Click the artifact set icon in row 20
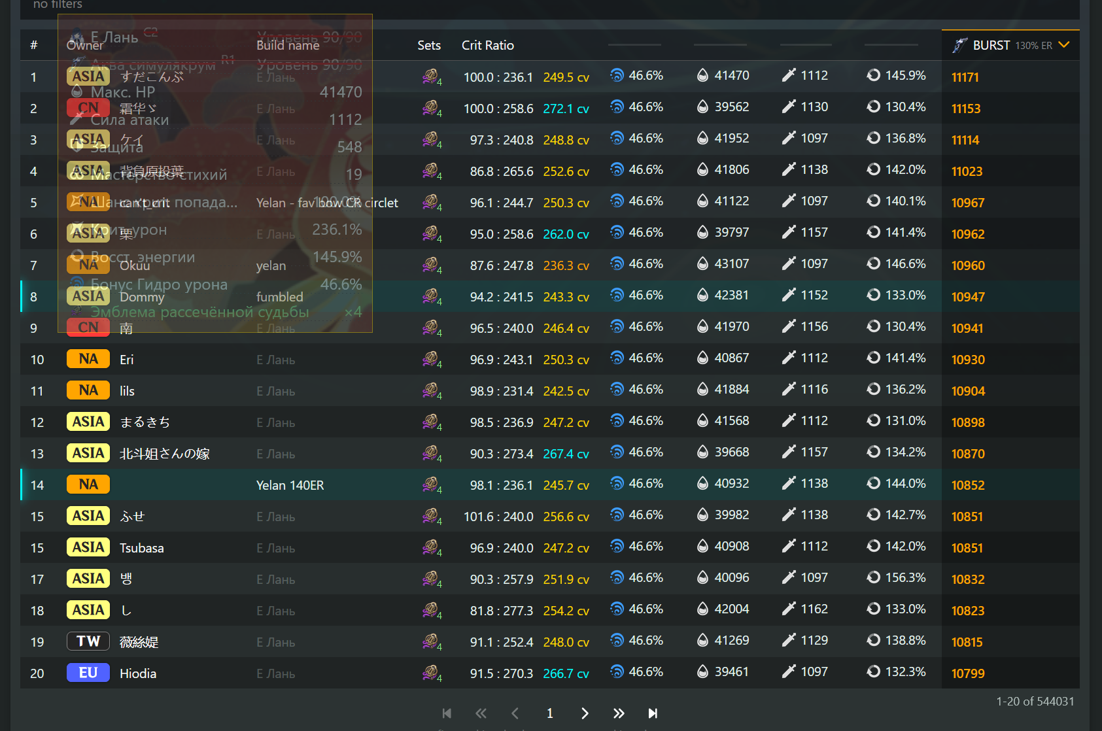Image resolution: width=1102 pixels, height=731 pixels. coord(430,672)
